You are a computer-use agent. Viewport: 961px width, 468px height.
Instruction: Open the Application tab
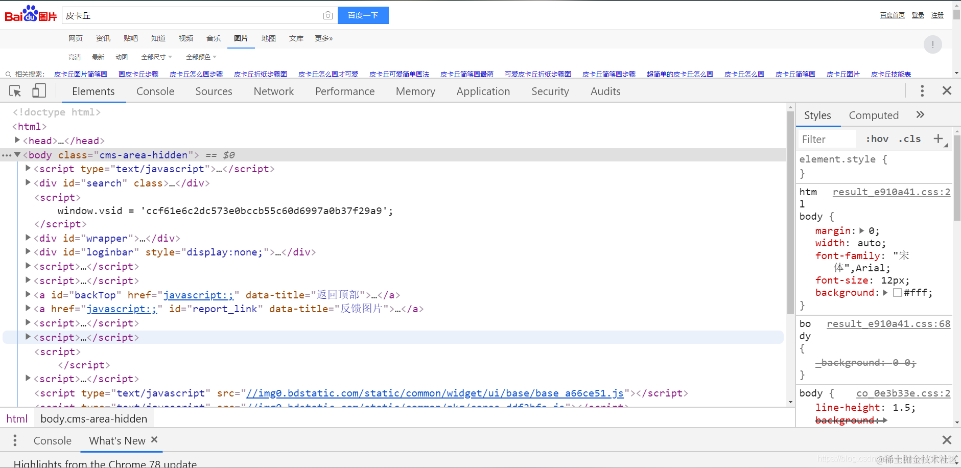[x=483, y=91]
